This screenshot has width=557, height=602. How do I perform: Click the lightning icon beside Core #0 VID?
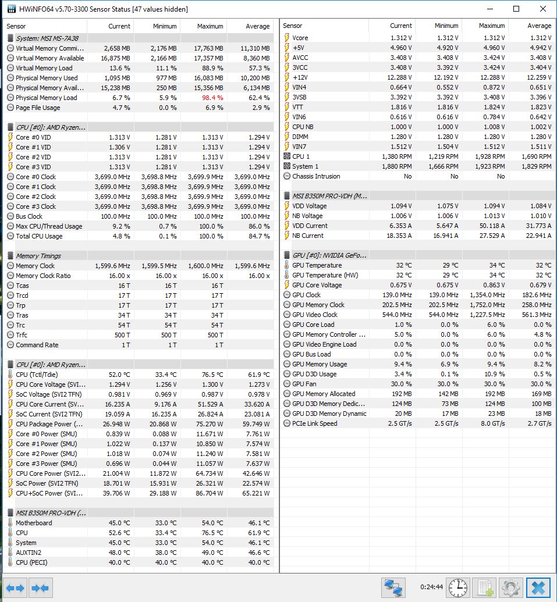tap(10, 137)
